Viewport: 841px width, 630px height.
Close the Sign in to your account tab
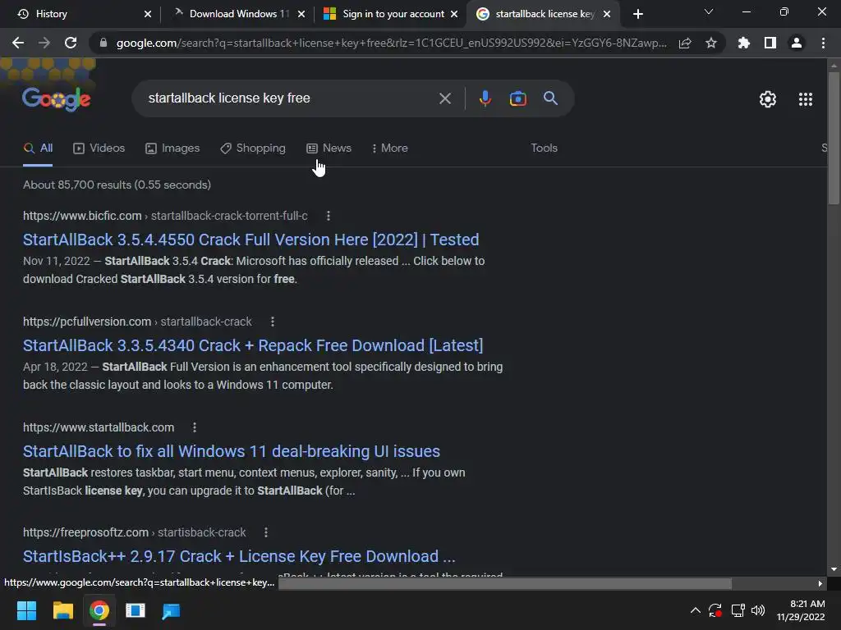[x=454, y=15]
